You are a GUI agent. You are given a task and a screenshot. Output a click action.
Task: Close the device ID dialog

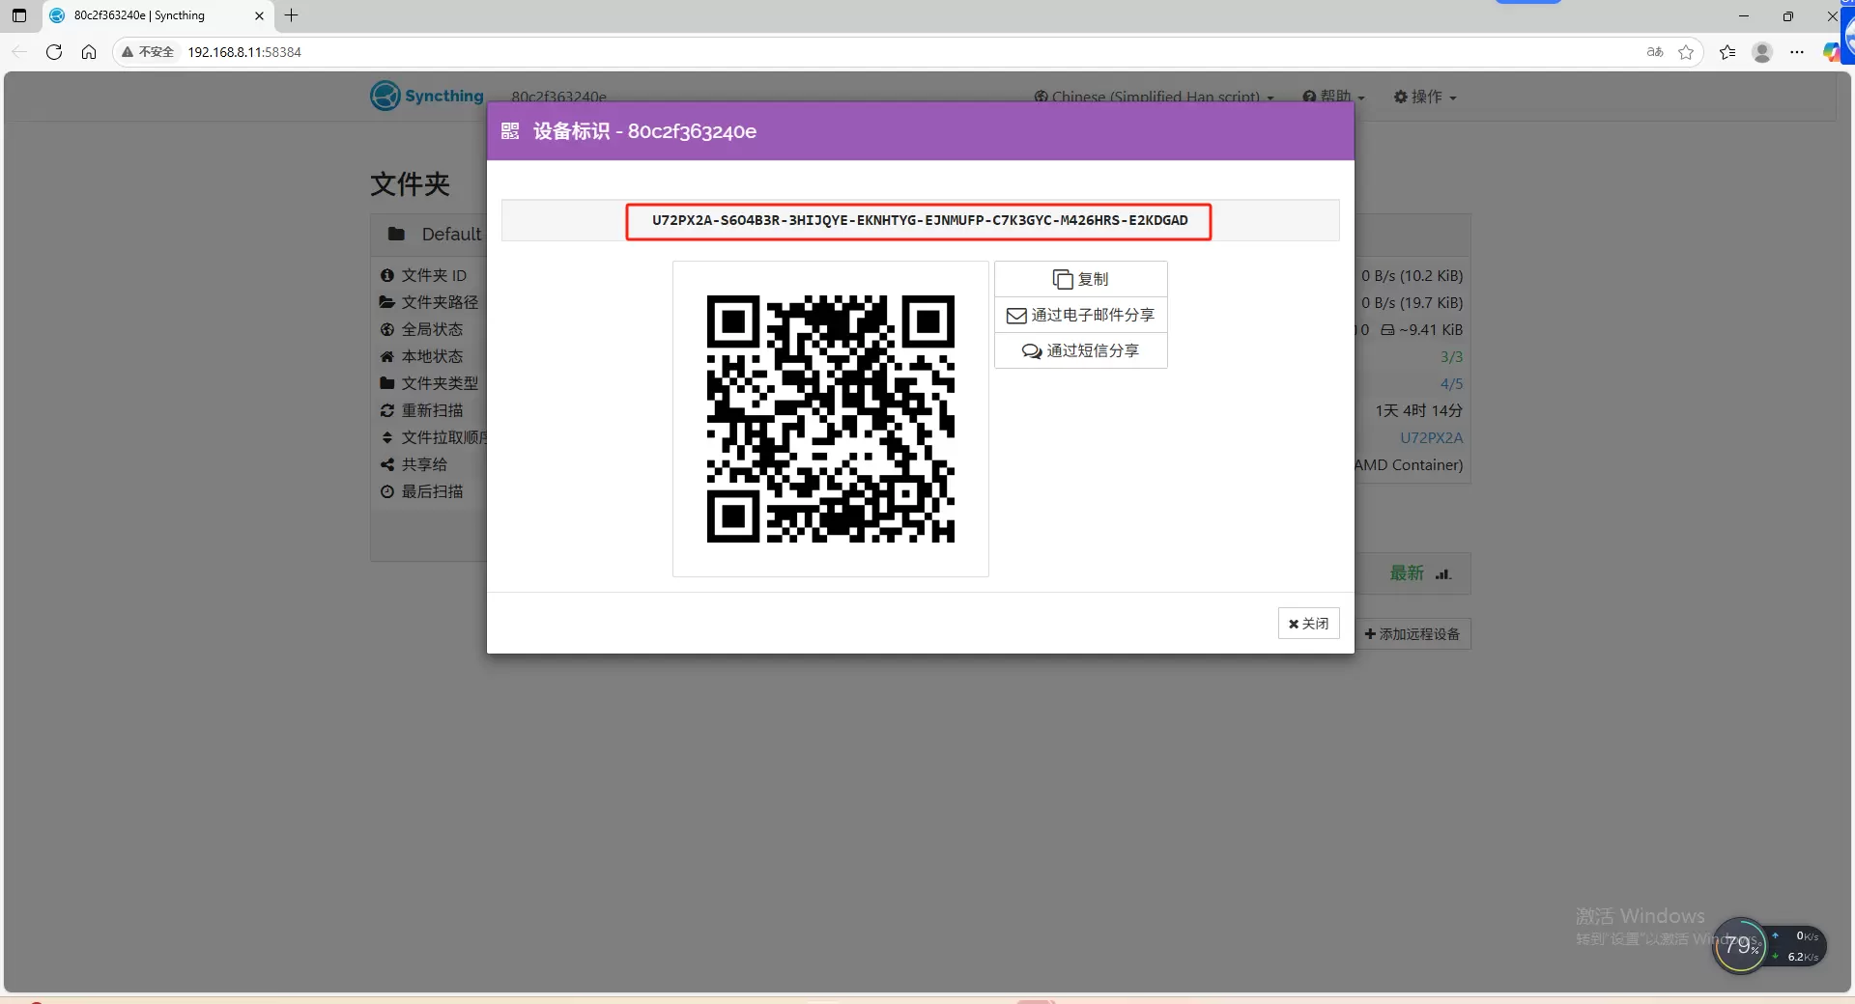click(x=1308, y=624)
